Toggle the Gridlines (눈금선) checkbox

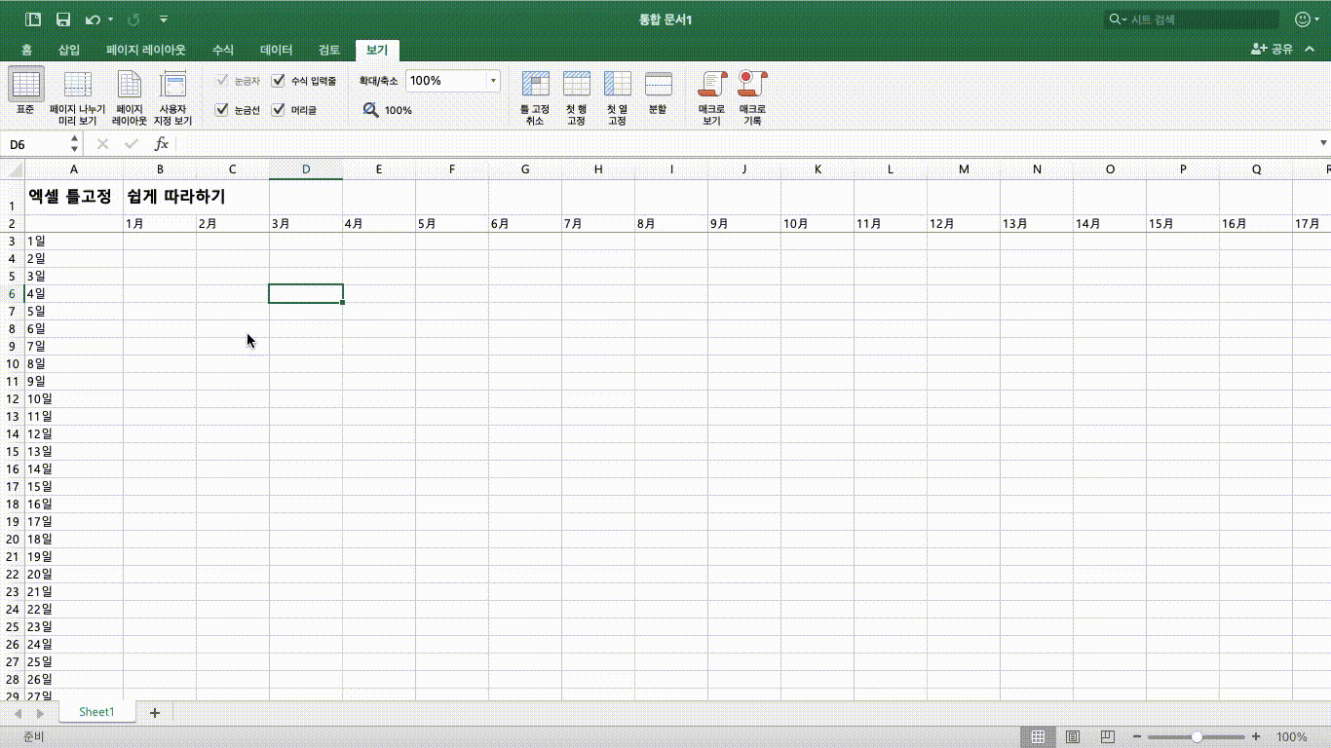pyautogui.click(x=221, y=110)
